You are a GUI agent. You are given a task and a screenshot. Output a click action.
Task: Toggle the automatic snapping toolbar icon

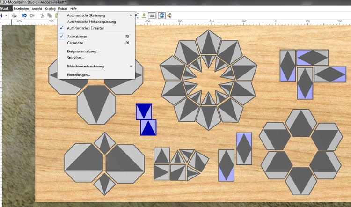pyautogui.click(x=152, y=15)
